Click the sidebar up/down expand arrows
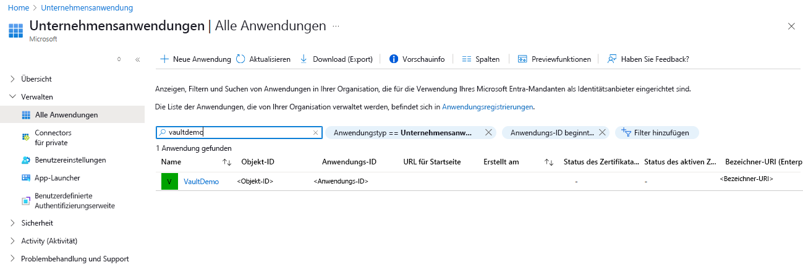The height and width of the screenshot is (275, 803). (x=119, y=60)
